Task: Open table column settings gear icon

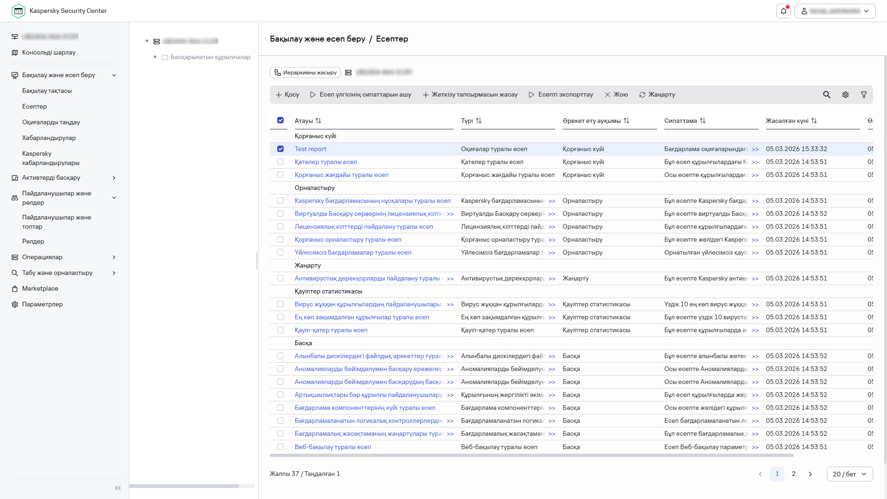Action: click(845, 95)
